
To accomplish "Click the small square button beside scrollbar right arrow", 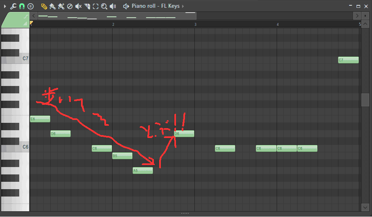I will click(365, 16).
